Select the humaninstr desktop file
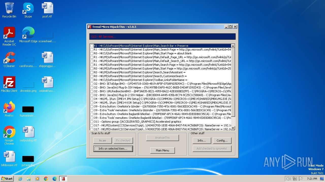The image size is (325, 182). (28, 111)
